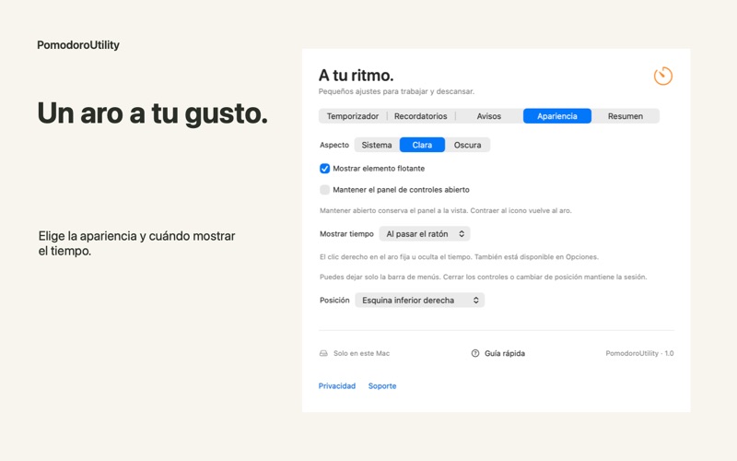Screen dimensions: 737x461
Task: Choose Sistema appearance option
Action: point(377,145)
